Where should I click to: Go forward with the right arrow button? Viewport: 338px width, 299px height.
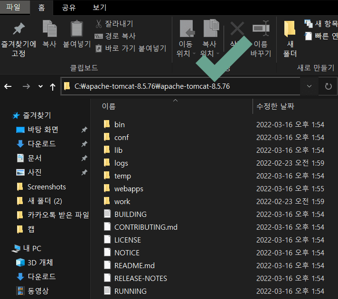pos(26,86)
